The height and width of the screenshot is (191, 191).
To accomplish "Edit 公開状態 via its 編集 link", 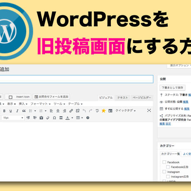I will 186,102.
